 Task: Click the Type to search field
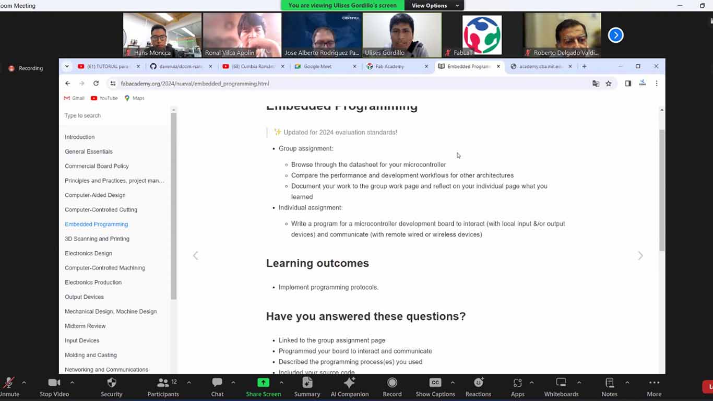click(115, 115)
